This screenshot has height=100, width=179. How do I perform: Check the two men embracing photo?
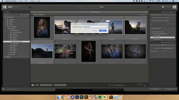(102, 41)
